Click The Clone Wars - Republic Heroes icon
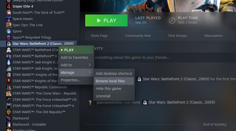236x131 pixels. 9,93
